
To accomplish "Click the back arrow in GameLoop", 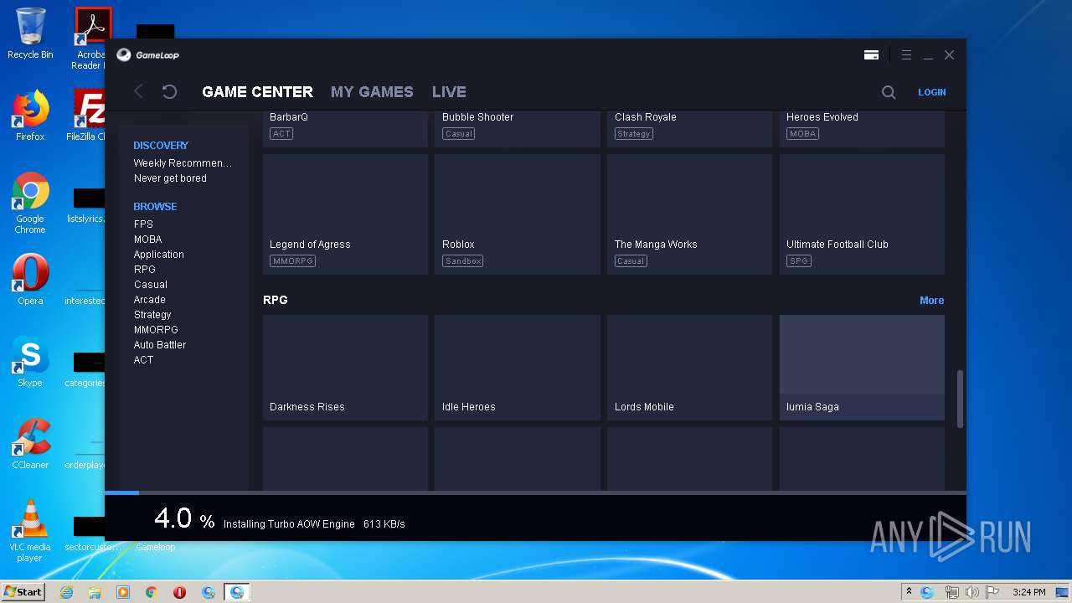I will [x=139, y=92].
